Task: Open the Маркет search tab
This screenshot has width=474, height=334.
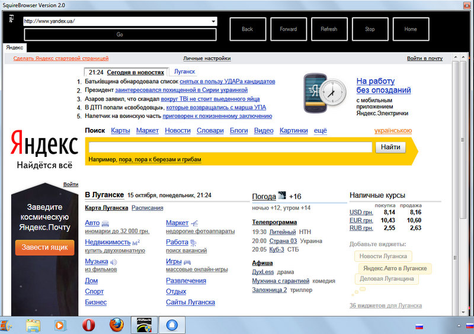Action: [147, 130]
